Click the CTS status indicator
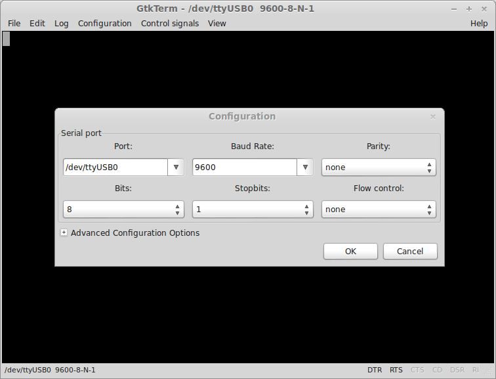This screenshot has width=496, height=379. (x=417, y=370)
